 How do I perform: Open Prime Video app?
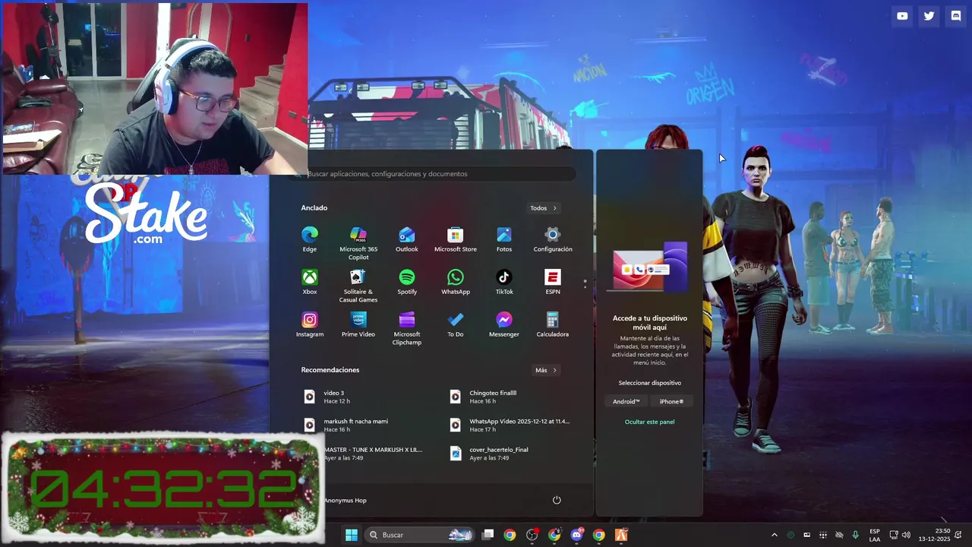358,324
